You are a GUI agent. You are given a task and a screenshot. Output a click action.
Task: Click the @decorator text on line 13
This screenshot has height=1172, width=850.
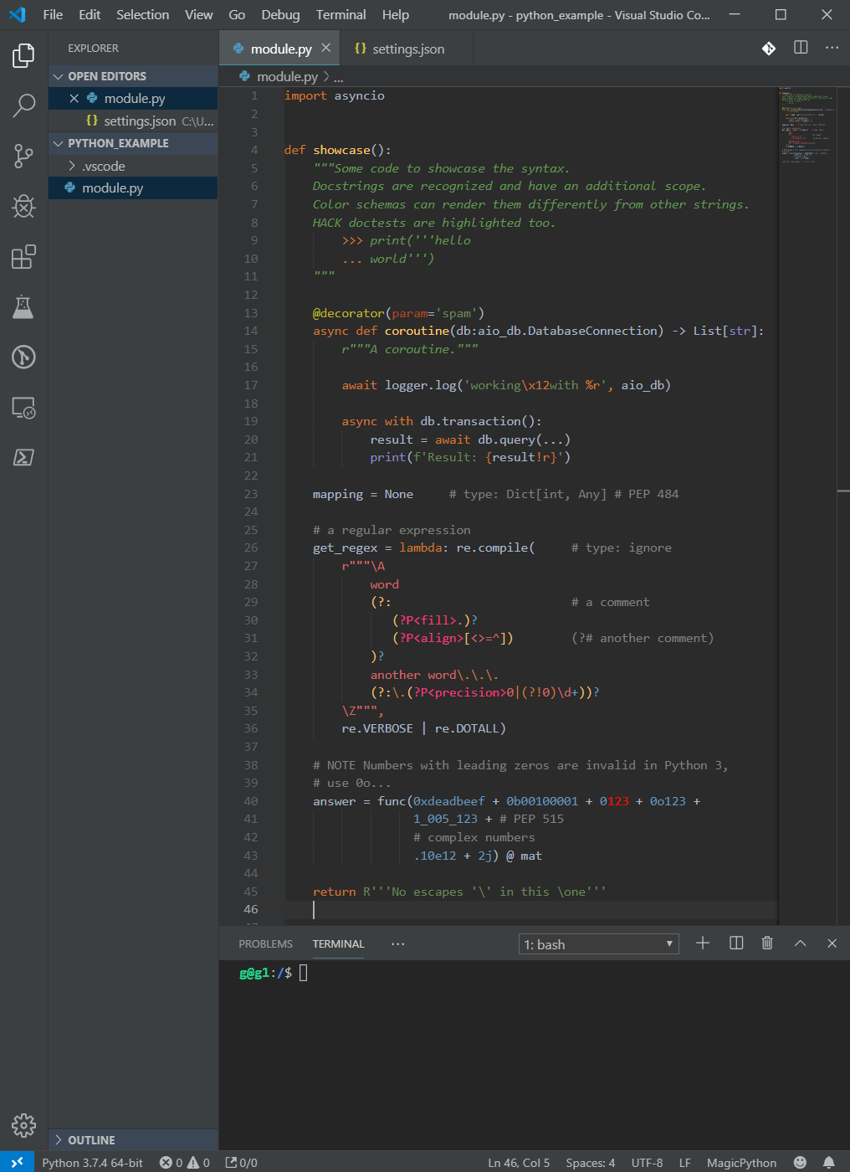[348, 313]
